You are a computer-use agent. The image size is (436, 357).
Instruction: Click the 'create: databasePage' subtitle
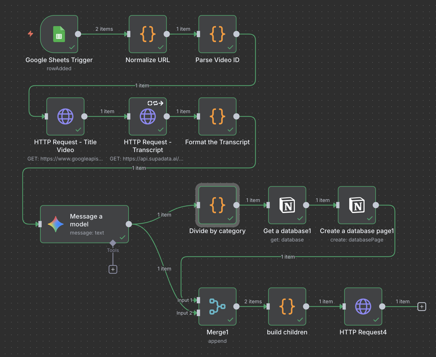coord(357,240)
